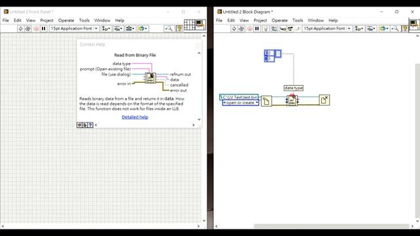The image size is (420, 236).
Task: Click Run arrow in Block Diagram toolbar
Action: point(234,28)
